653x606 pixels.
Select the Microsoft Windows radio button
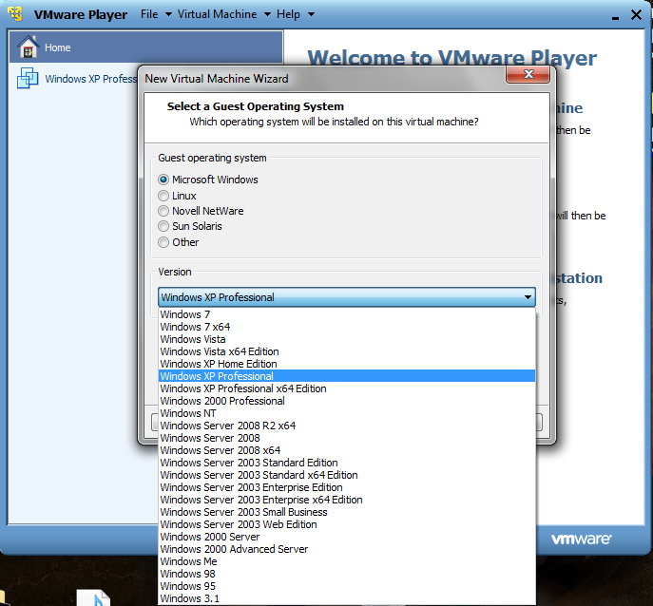(x=163, y=180)
